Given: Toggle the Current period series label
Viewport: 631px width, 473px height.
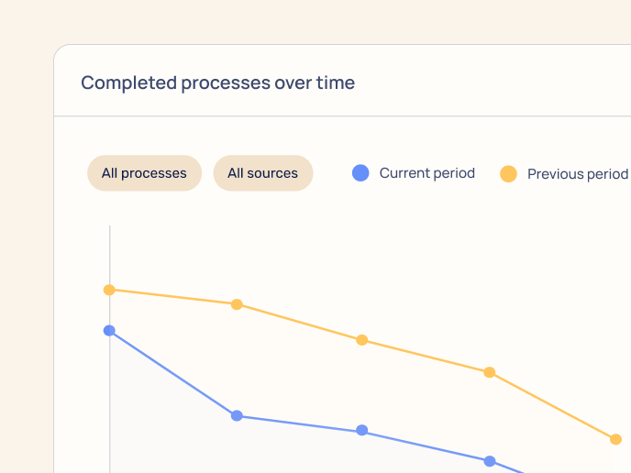Looking at the screenshot, I should pos(426,172).
